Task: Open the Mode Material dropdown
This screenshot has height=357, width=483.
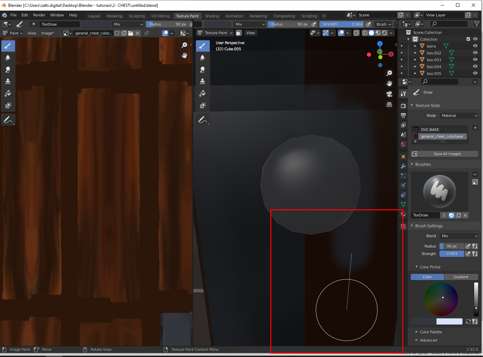Action: tap(459, 116)
